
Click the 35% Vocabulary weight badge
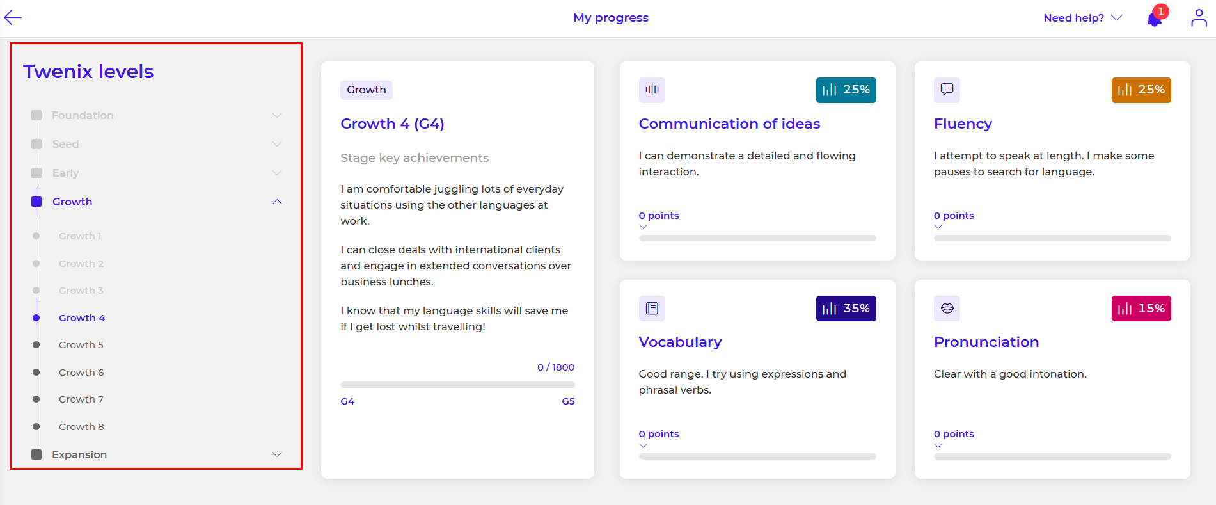[x=846, y=309]
